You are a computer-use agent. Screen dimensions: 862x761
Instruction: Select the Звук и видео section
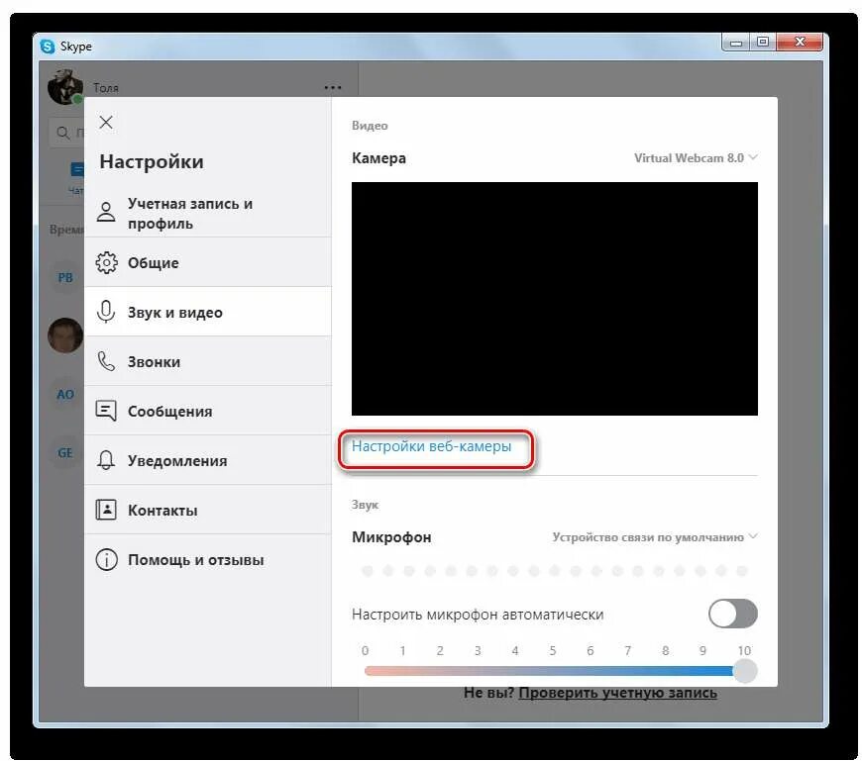coord(208,312)
